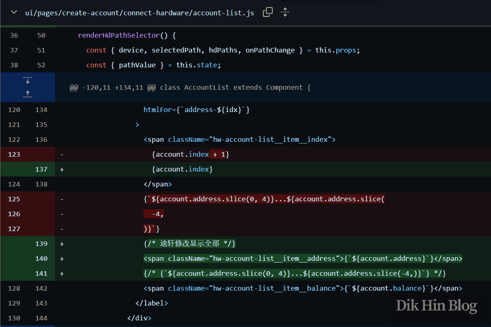Expand hidden lines downward with the down-arrow icon
Image resolution: width=491 pixels, height=327 pixels.
click(x=27, y=79)
